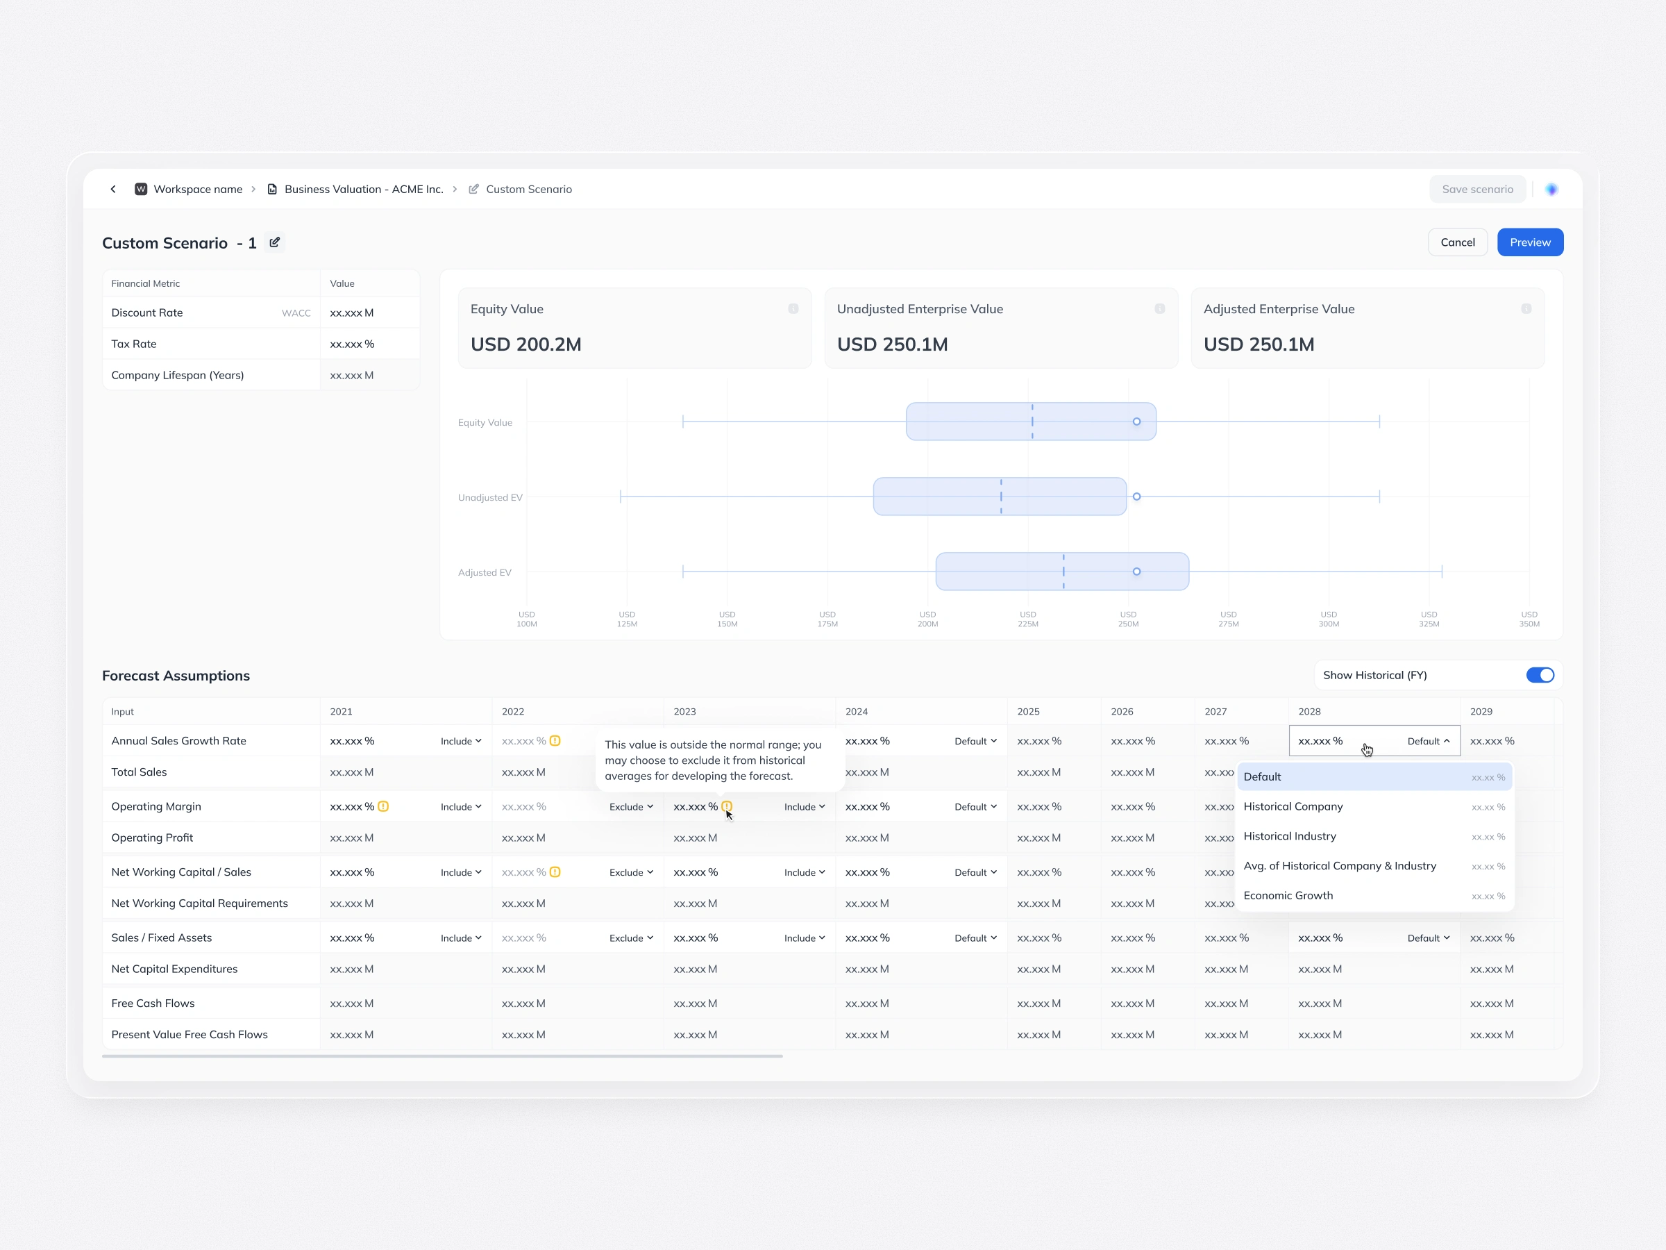Select Economic Growth option
This screenshot has width=1666, height=1250.
click(x=1374, y=896)
